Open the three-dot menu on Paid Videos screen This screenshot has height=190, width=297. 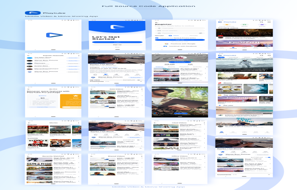(142, 89)
